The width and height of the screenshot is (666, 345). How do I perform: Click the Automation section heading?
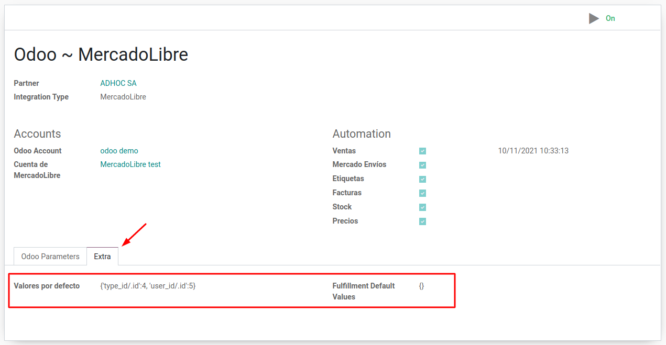362,133
